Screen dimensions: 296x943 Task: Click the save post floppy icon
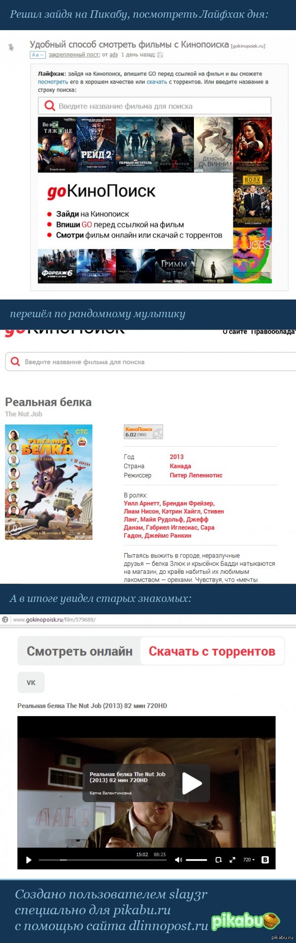point(160,55)
